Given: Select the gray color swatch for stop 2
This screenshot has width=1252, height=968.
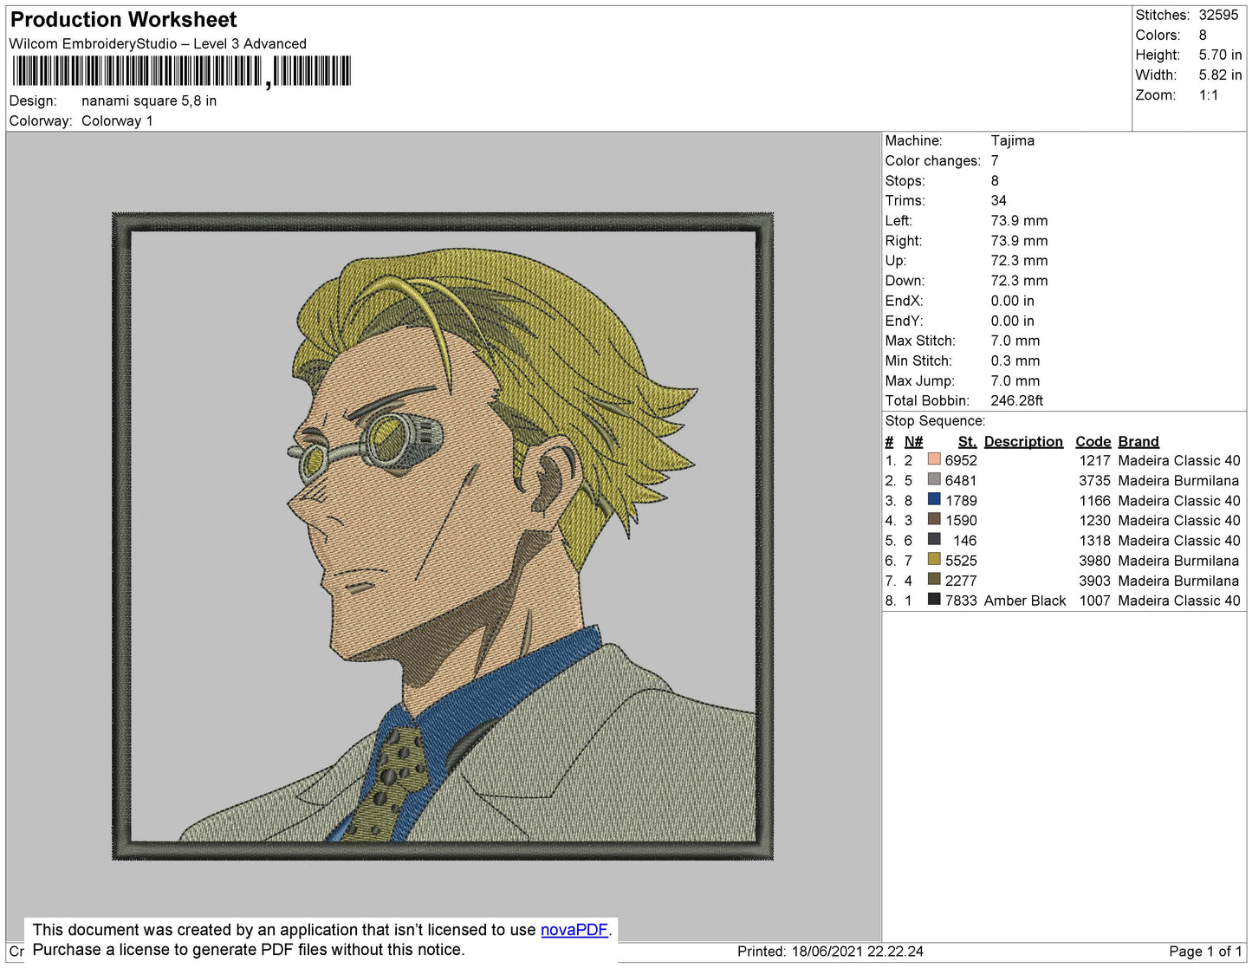Looking at the screenshot, I should [x=934, y=479].
